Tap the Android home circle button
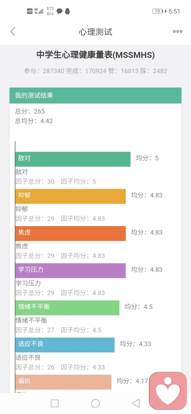The height and width of the screenshot is (414, 191). tap(95, 403)
